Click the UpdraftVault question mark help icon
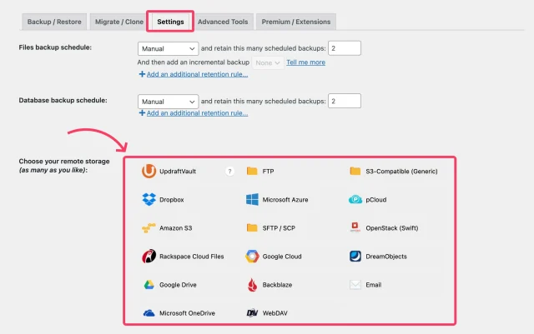The height and width of the screenshot is (334, 534). click(x=229, y=172)
